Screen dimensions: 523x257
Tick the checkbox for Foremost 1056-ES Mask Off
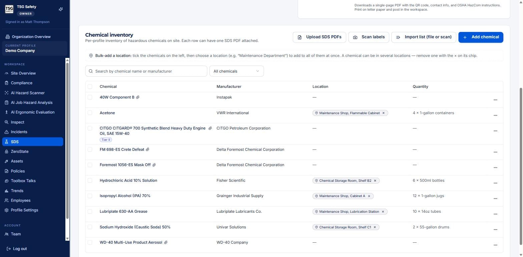90,165
